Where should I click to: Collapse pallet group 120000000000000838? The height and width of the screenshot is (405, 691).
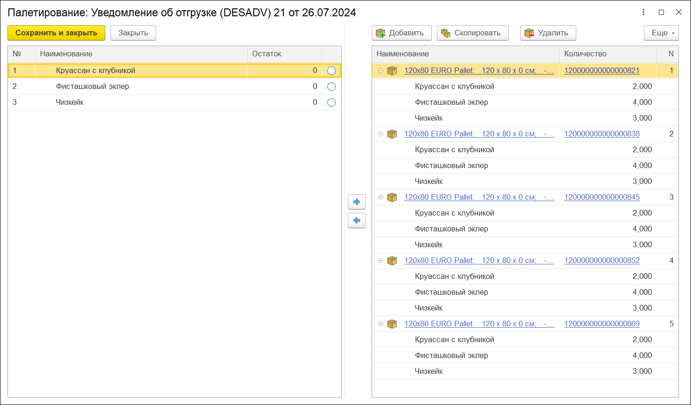click(380, 134)
